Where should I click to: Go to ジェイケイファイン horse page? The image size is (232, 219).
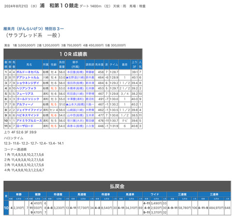(x=29, y=110)
